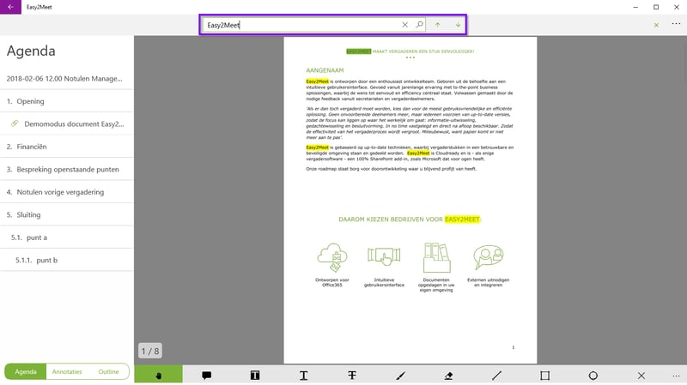Open the Demomodus document attachment
This screenshot has height=385, width=687.
coord(67,123)
